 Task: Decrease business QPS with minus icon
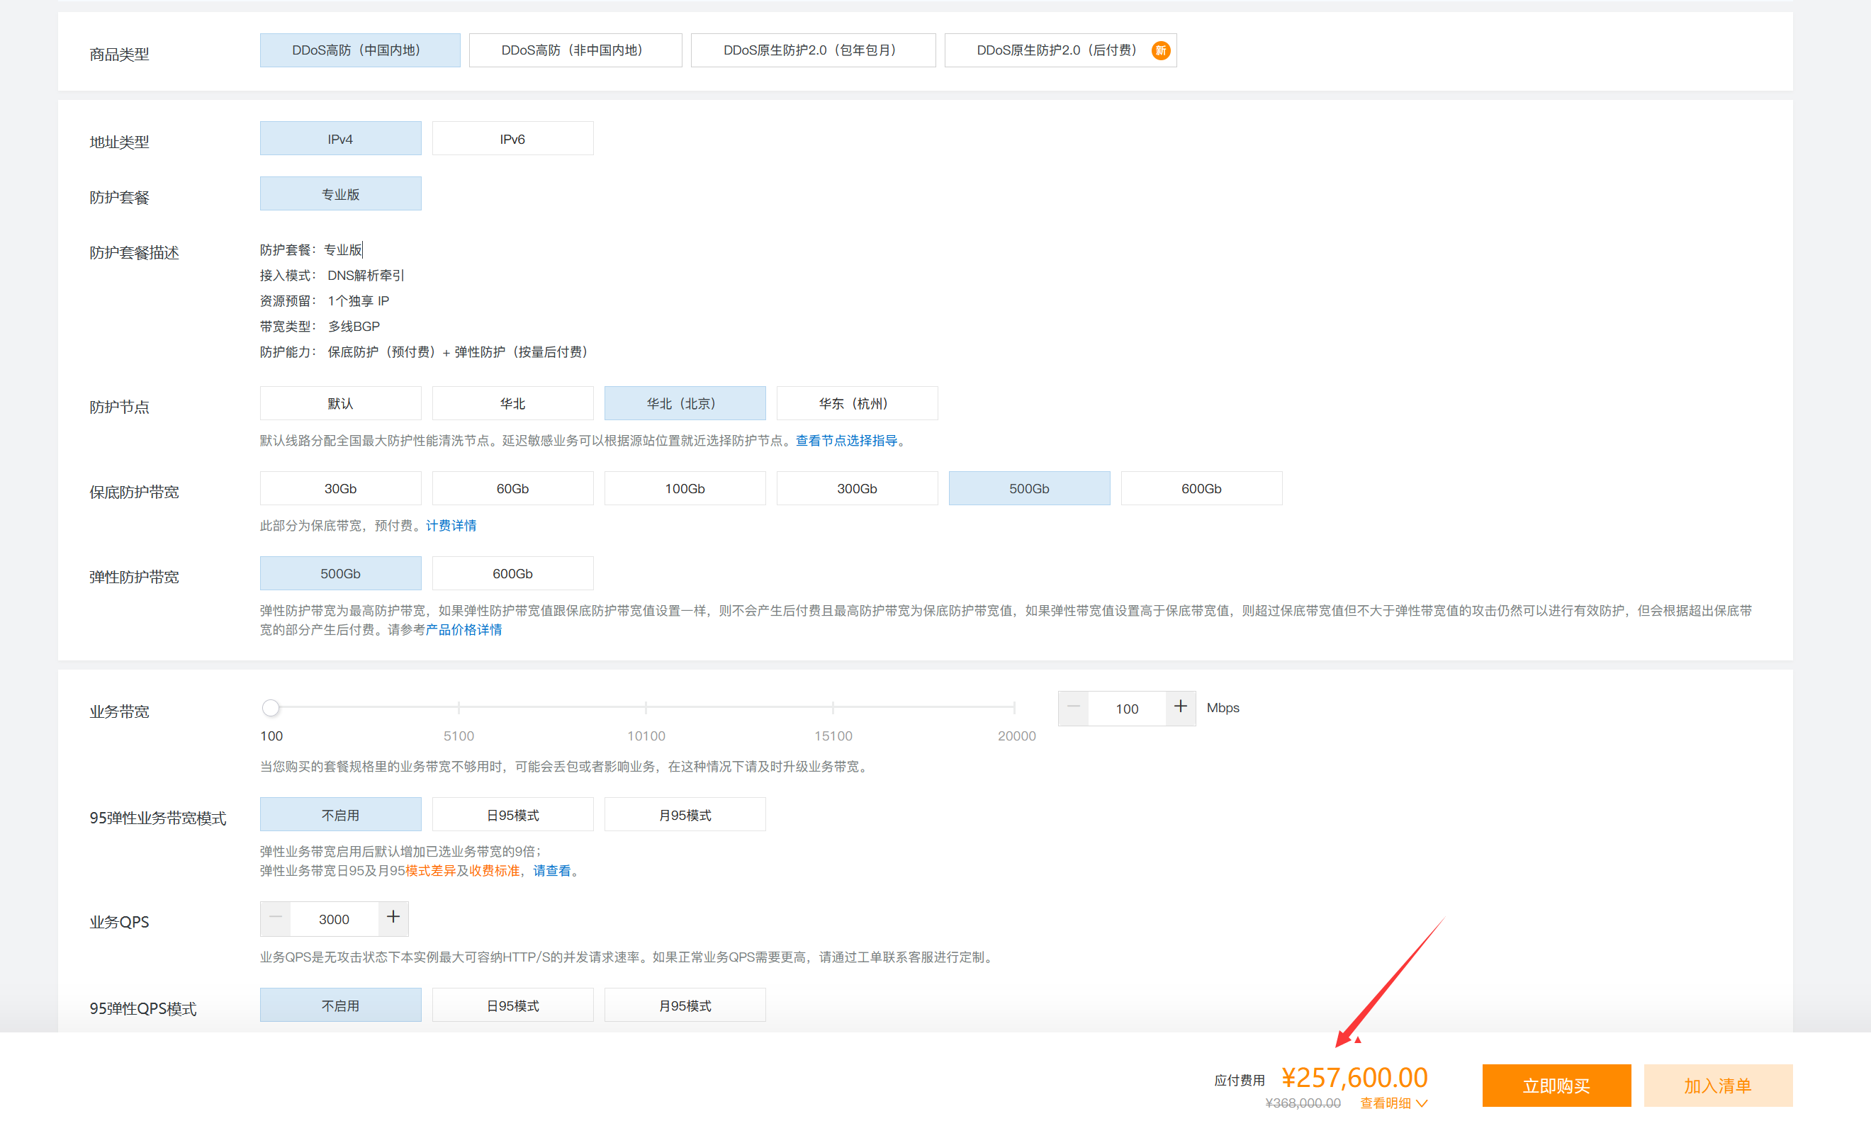276,918
